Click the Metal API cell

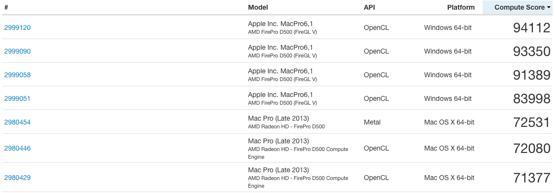coord(372,122)
